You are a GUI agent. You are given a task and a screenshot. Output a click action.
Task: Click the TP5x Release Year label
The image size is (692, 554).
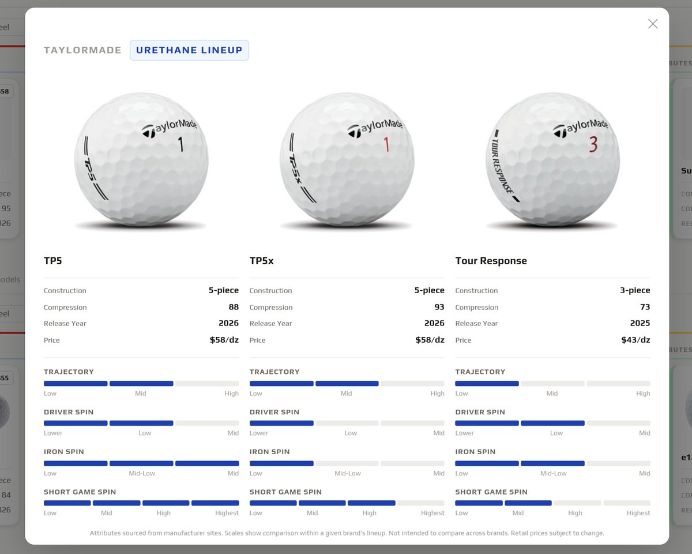[x=271, y=323]
